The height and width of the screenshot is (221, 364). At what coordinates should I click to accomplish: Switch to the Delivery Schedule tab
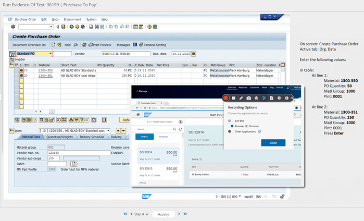[x=92, y=137]
